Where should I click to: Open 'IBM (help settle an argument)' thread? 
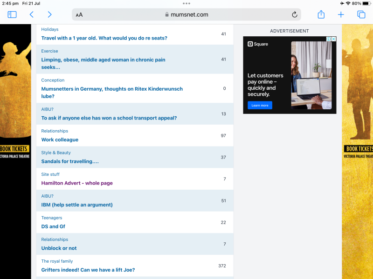tap(77, 205)
